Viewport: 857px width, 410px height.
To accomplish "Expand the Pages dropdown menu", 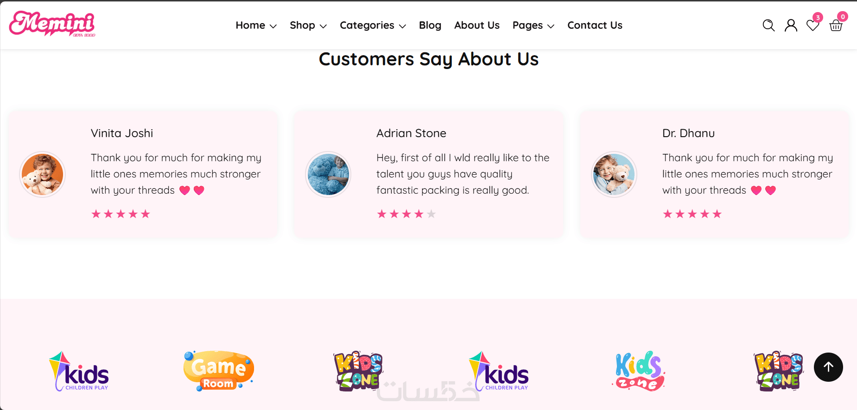I will point(533,25).
